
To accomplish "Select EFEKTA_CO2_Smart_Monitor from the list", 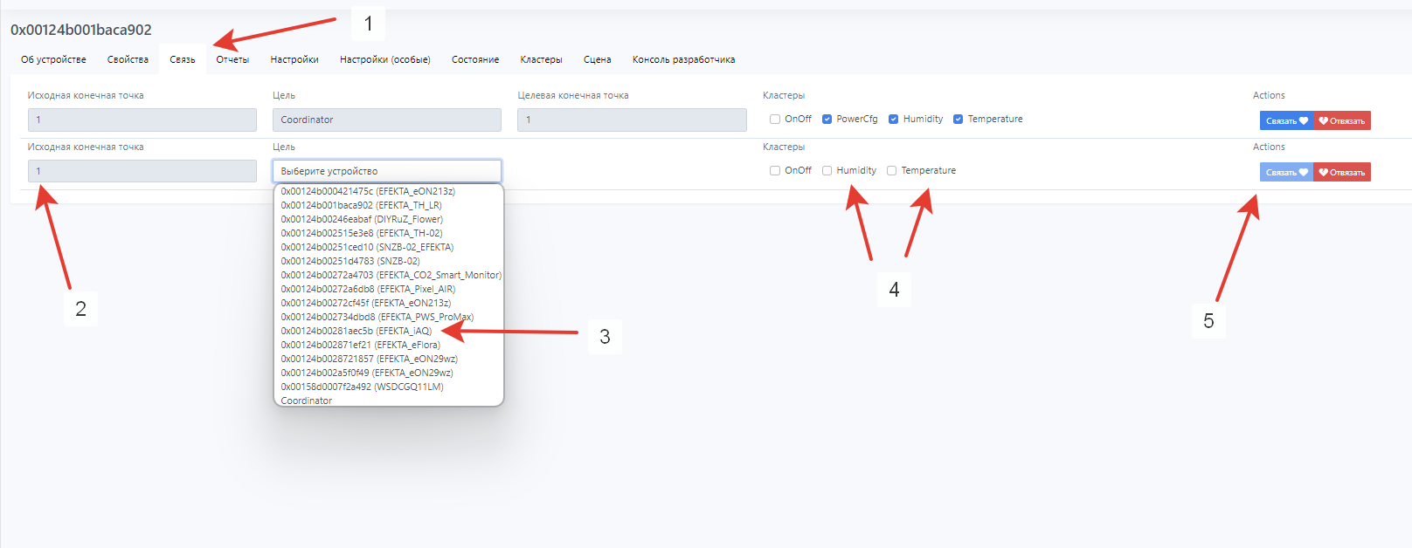I will point(391,275).
